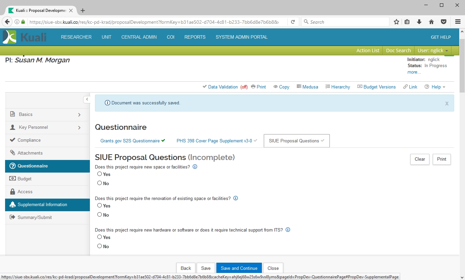The height and width of the screenshot is (280, 465).
Task: Click the Kuali logo in header
Action: pyautogui.click(x=25, y=37)
